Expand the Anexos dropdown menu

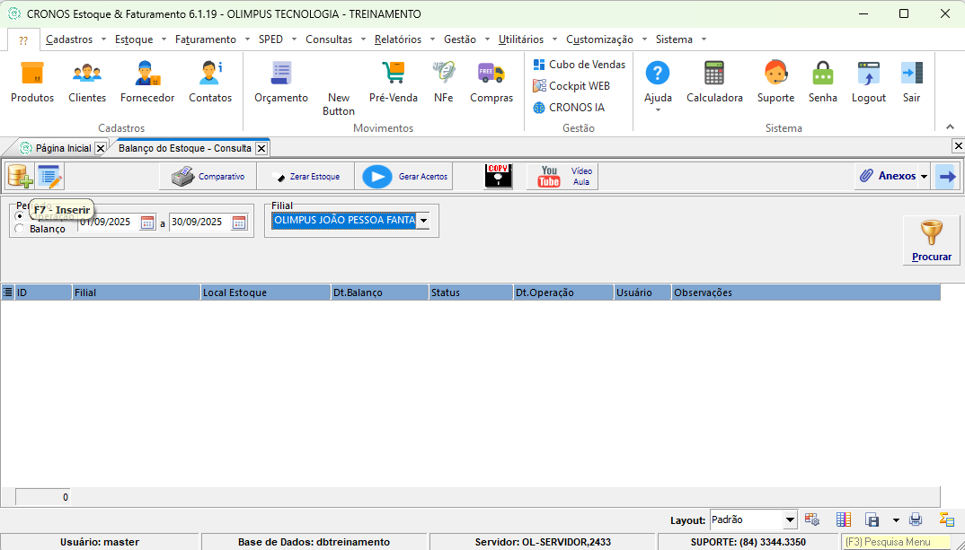(x=924, y=177)
